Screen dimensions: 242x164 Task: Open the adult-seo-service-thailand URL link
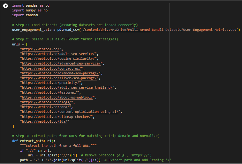pos(67,87)
